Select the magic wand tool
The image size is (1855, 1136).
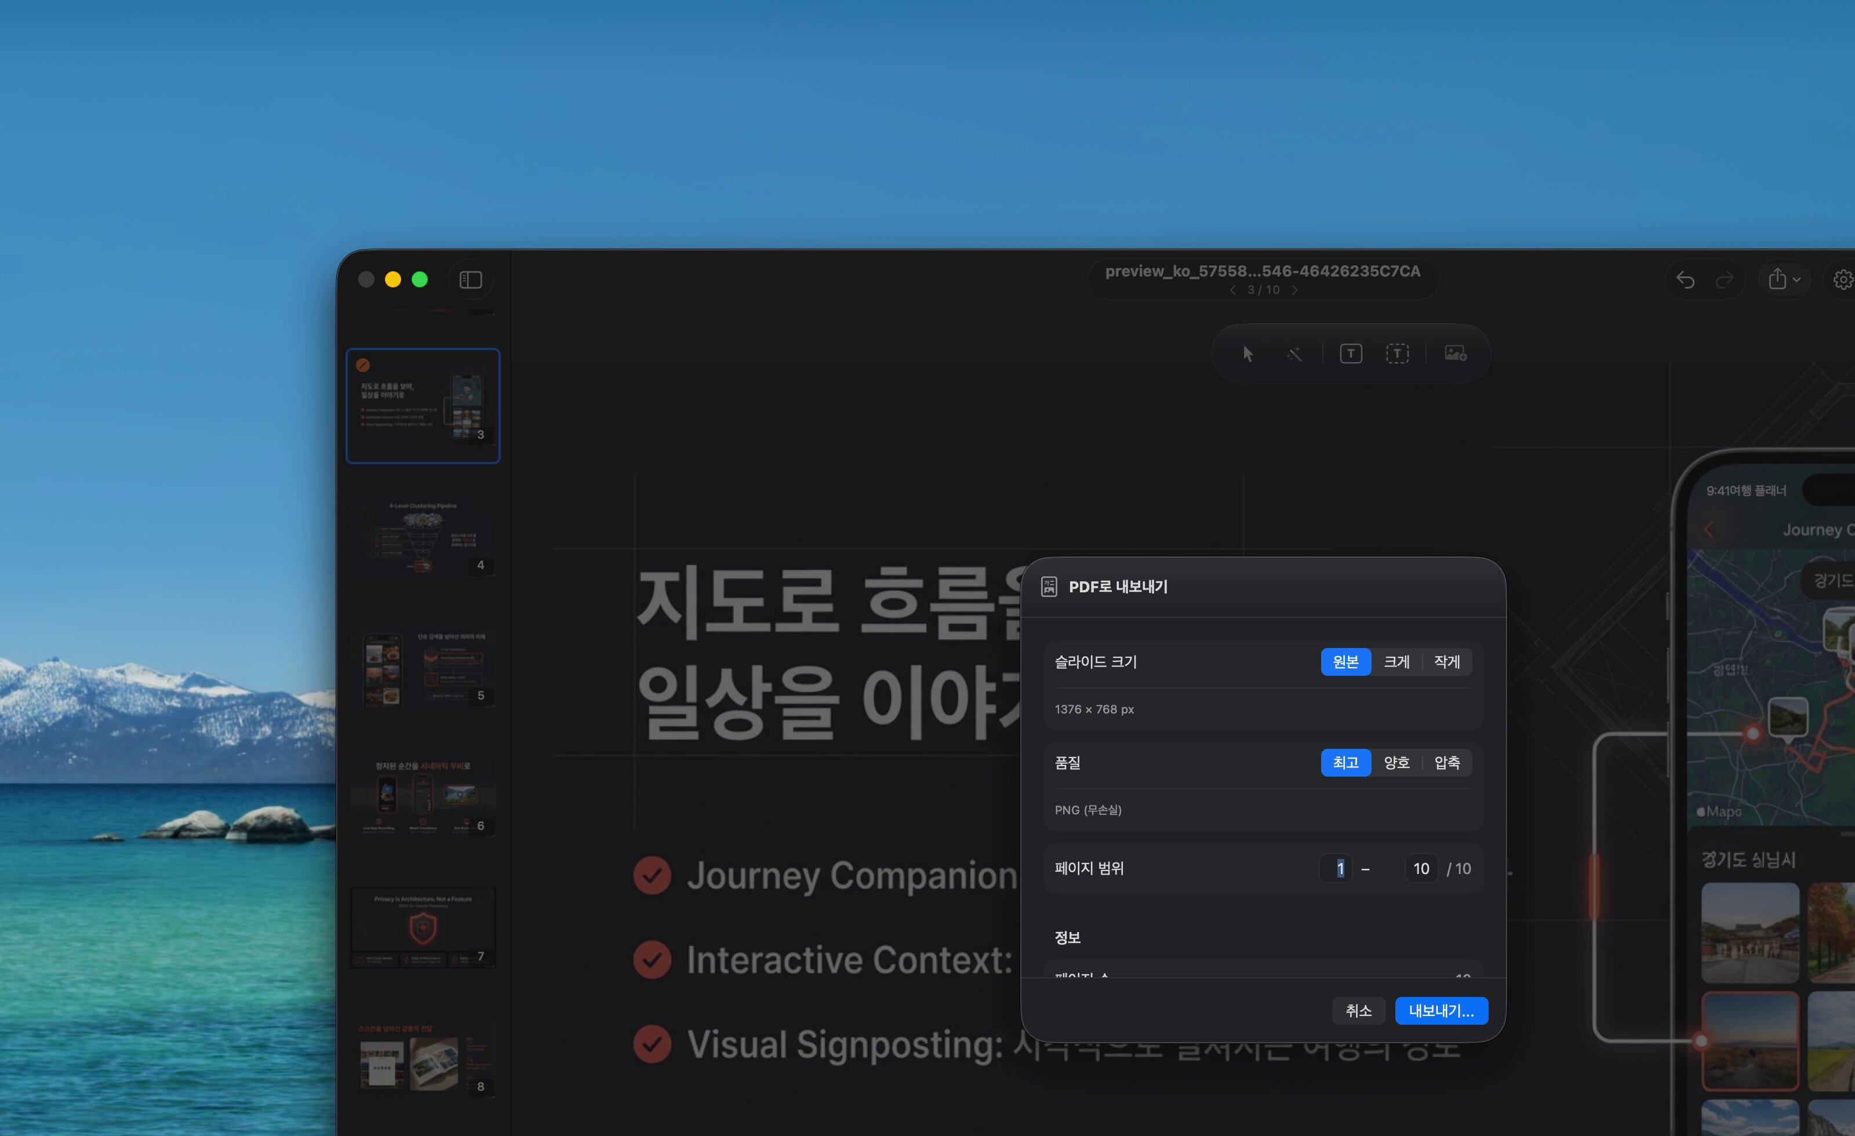pyautogui.click(x=1294, y=354)
